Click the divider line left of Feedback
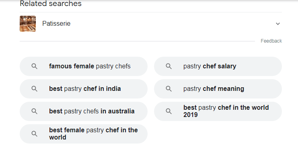The image size is (298, 156). (x=137, y=41)
